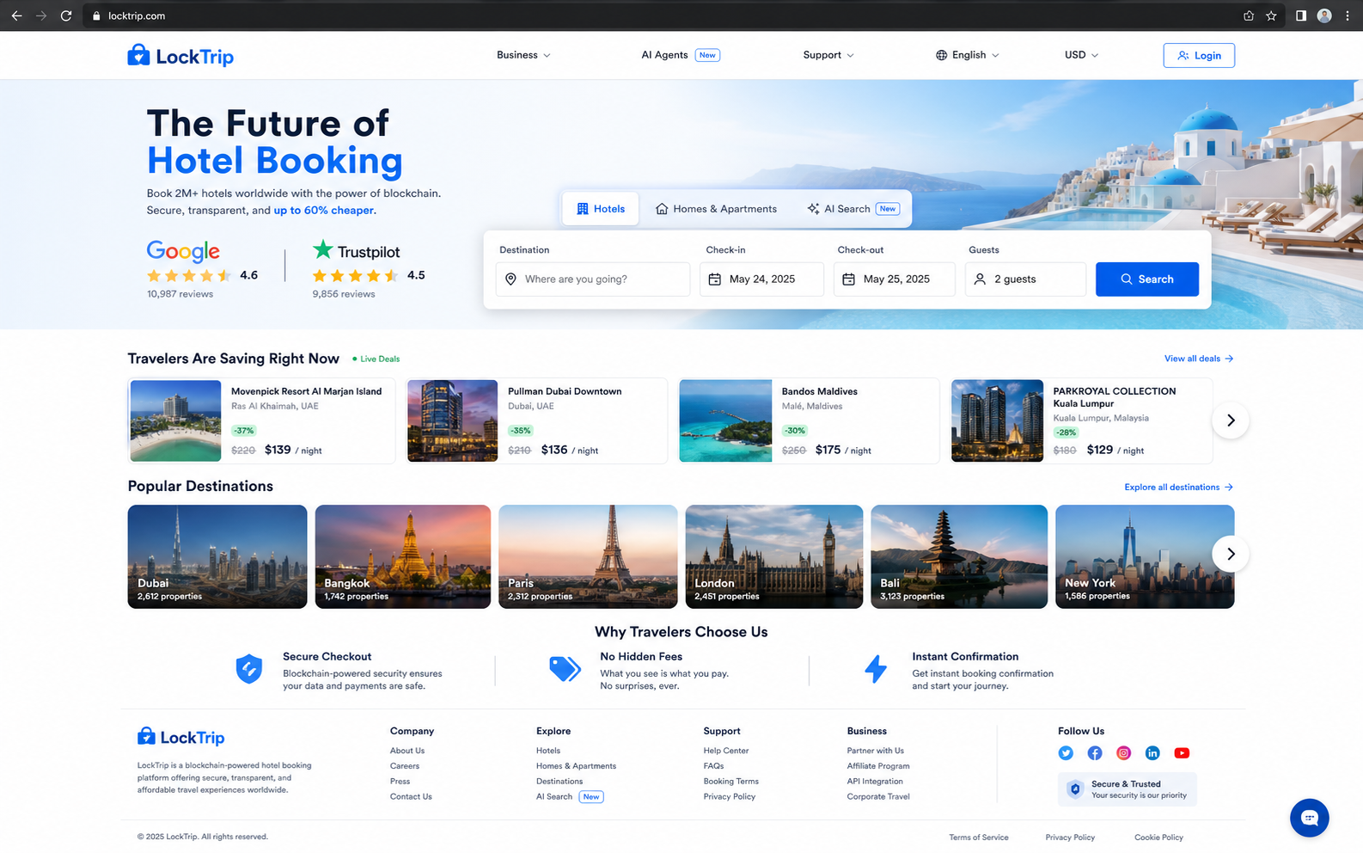
Task: Show next deals with carousel arrow
Action: click(x=1231, y=420)
